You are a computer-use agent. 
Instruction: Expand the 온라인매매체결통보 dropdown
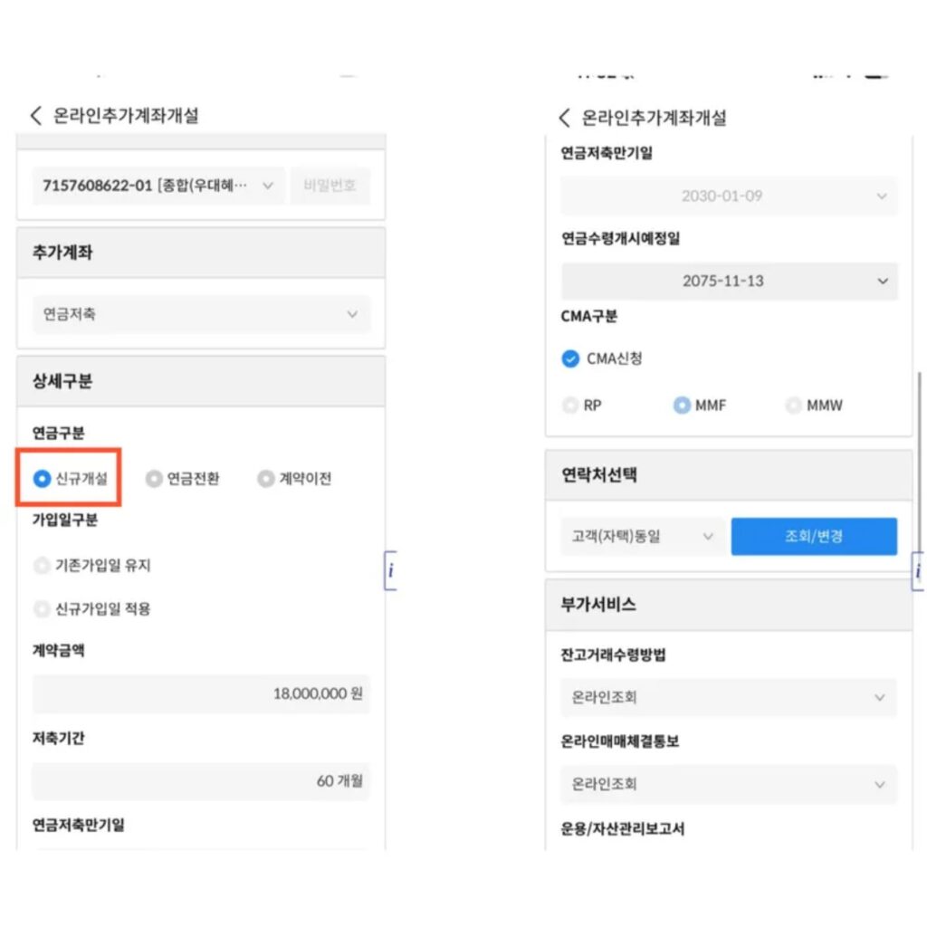coord(729,784)
